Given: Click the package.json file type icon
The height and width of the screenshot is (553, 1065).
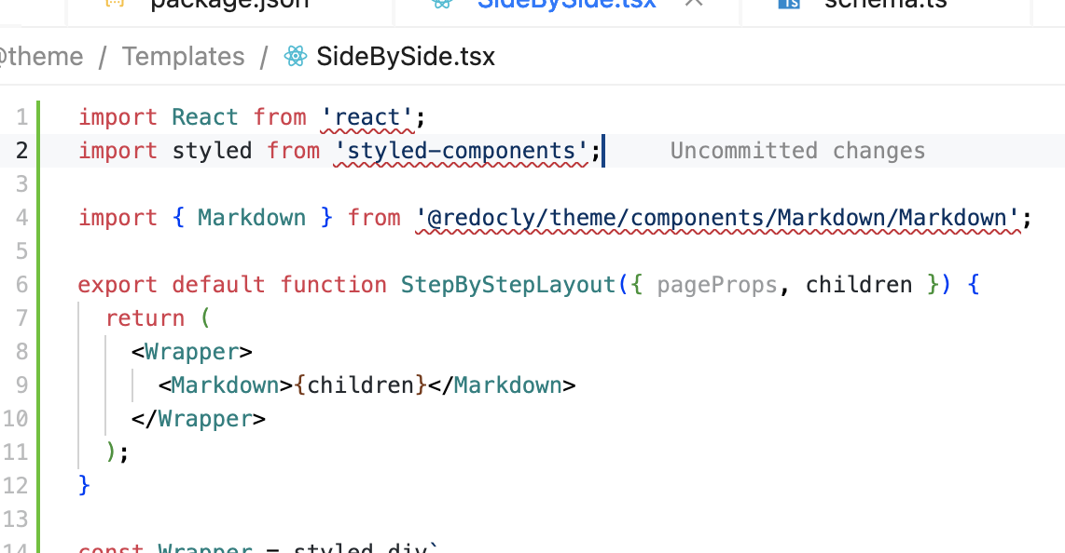Looking at the screenshot, I should [x=115, y=4].
